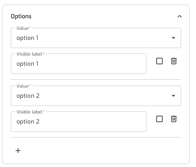Click the Options section heading

pyautogui.click(x=21, y=16)
